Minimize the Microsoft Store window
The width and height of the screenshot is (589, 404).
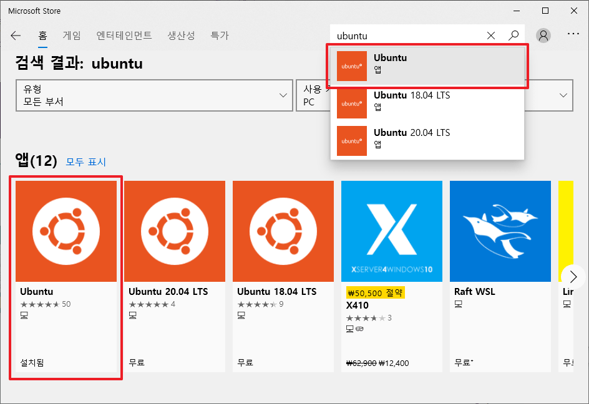(517, 11)
